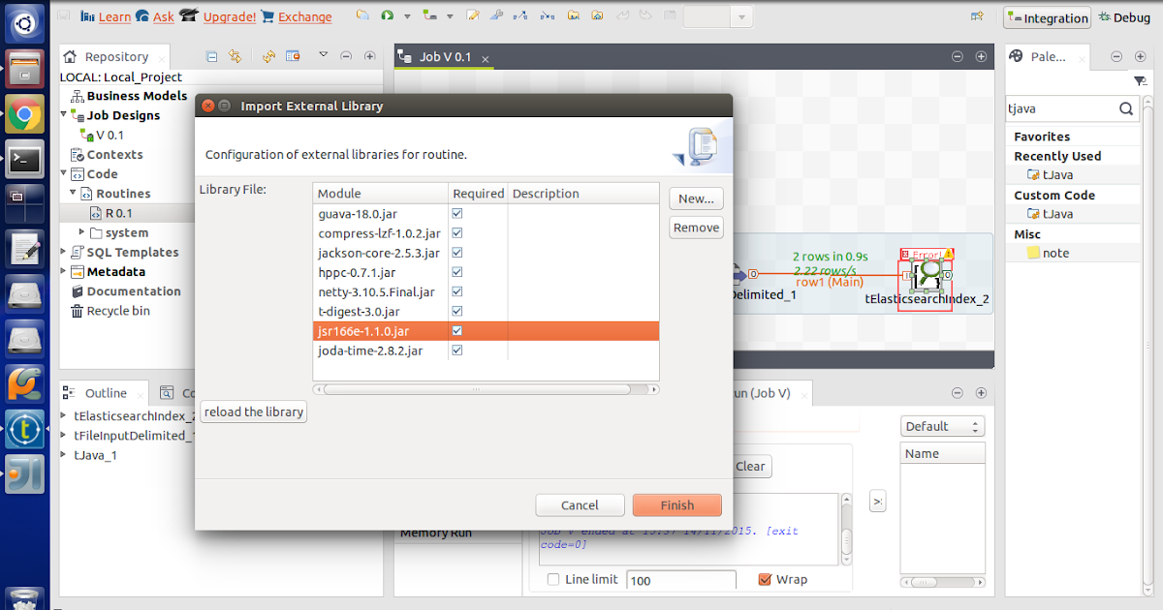Collapse the Job Designs tree node
The image size is (1163, 610).
point(62,115)
